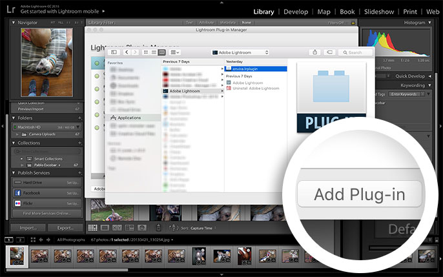Collapse the Publish Services panel
The height and width of the screenshot is (277, 443).
tap(14, 173)
